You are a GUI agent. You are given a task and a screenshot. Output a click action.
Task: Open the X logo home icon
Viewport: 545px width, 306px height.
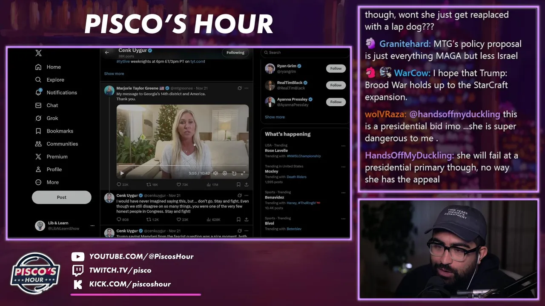(38, 53)
